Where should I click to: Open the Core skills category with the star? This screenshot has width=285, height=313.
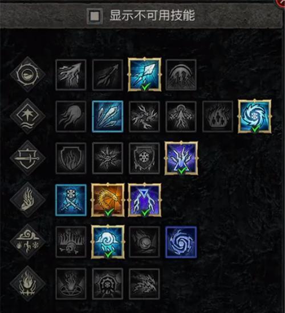tap(27, 116)
